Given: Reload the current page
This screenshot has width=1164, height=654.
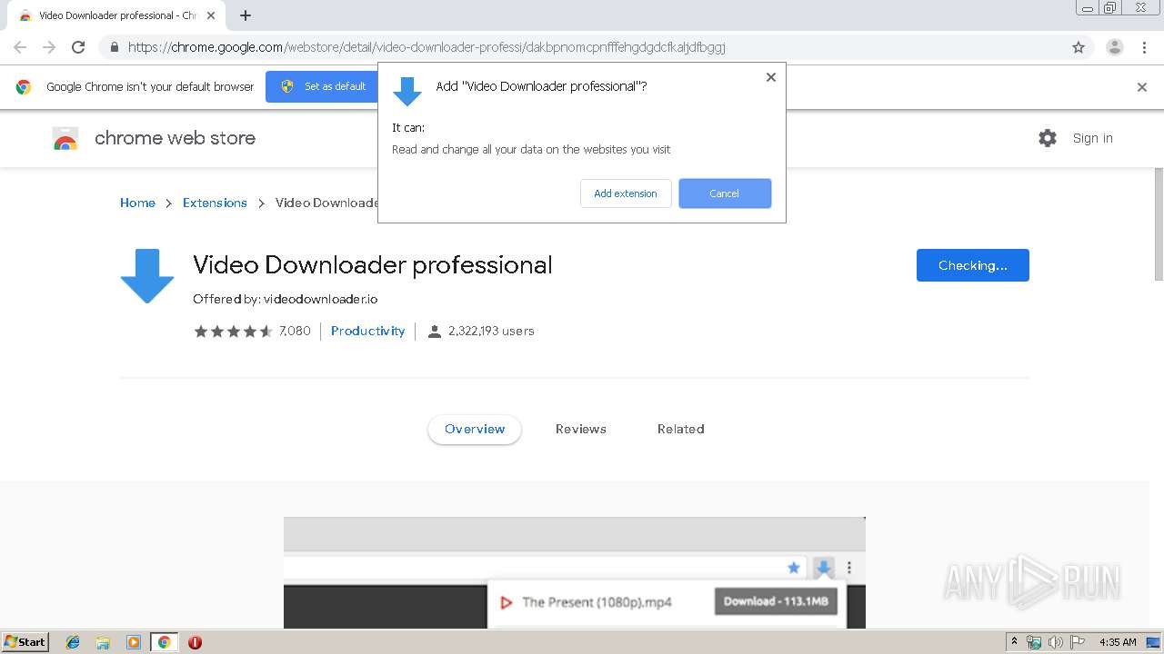Looking at the screenshot, I should pyautogui.click(x=78, y=47).
